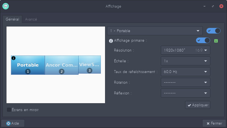Image resolution: width=227 pixels, height=128 pixels.
Task: Click the green info badge icon
Action: 216,41
